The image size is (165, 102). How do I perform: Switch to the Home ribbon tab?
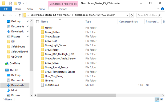[18, 9]
